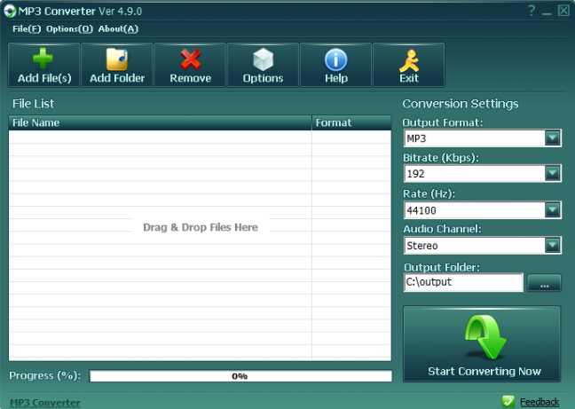Click the Add File(s) toolbar button
Screen dimensions: 575x409
(44, 65)
